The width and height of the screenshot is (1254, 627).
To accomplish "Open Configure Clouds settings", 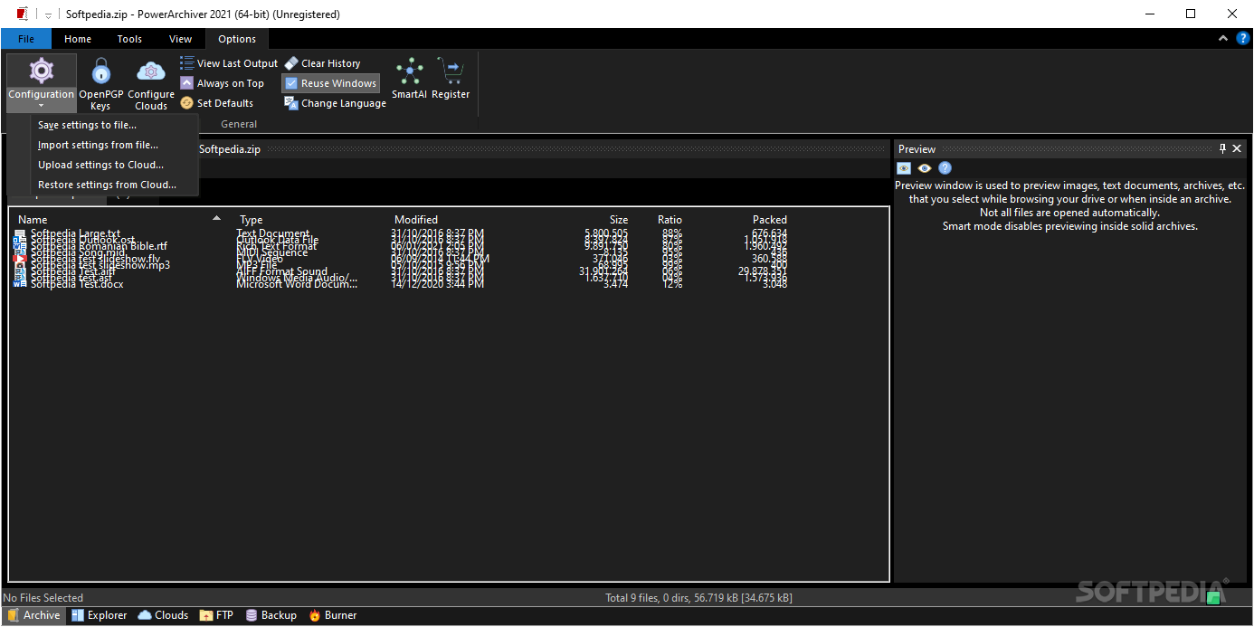I will click(151, 84).
